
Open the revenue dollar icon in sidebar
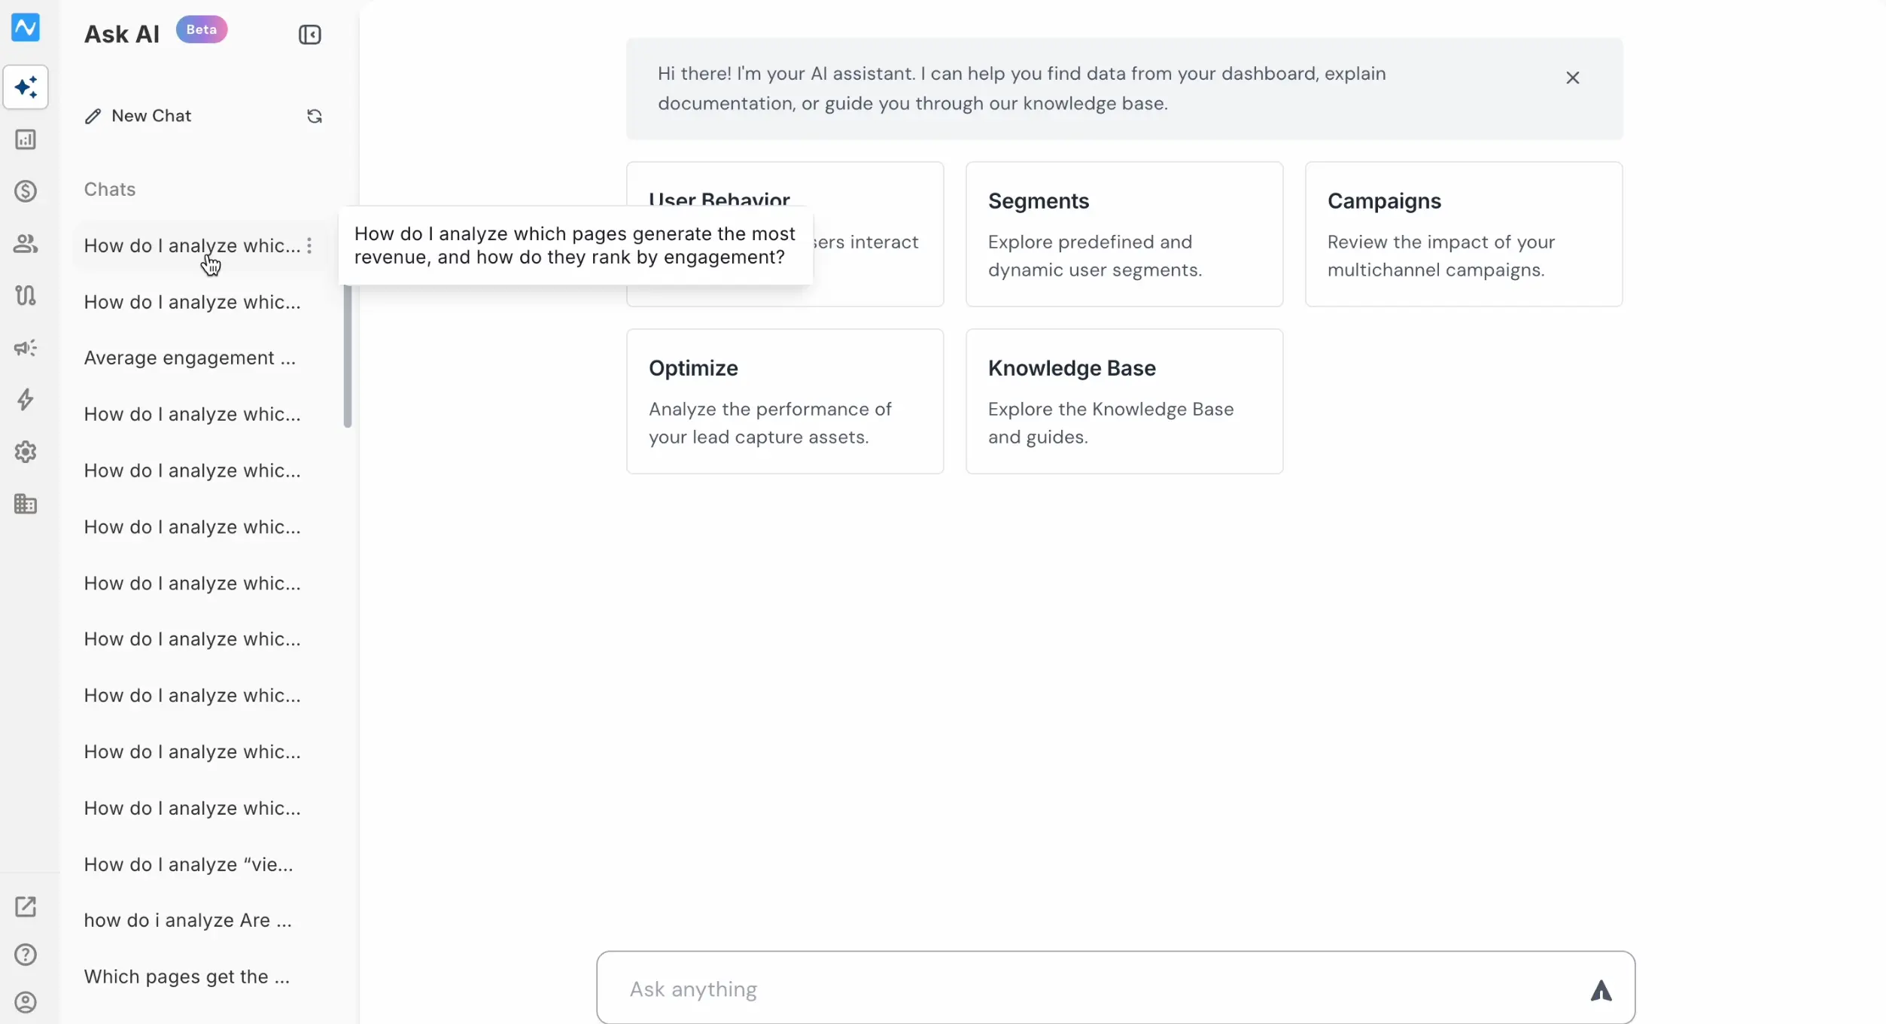[x=26, y=191]
